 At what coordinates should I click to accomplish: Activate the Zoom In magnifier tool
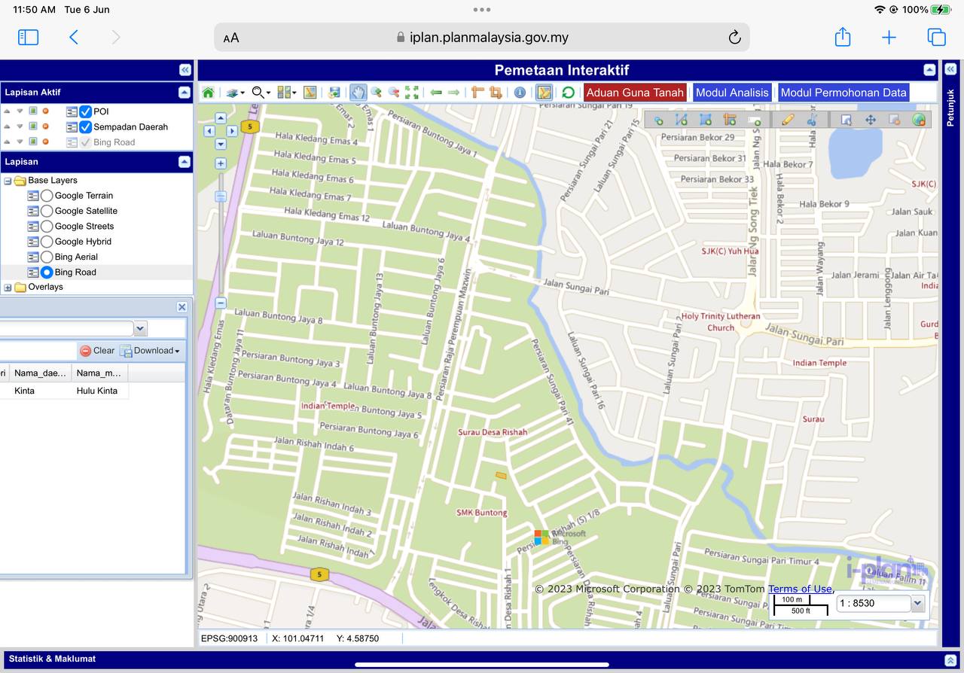click(x=375, y=93)
